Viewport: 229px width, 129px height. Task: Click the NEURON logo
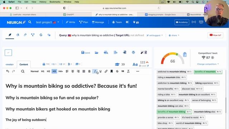point(16,22)
